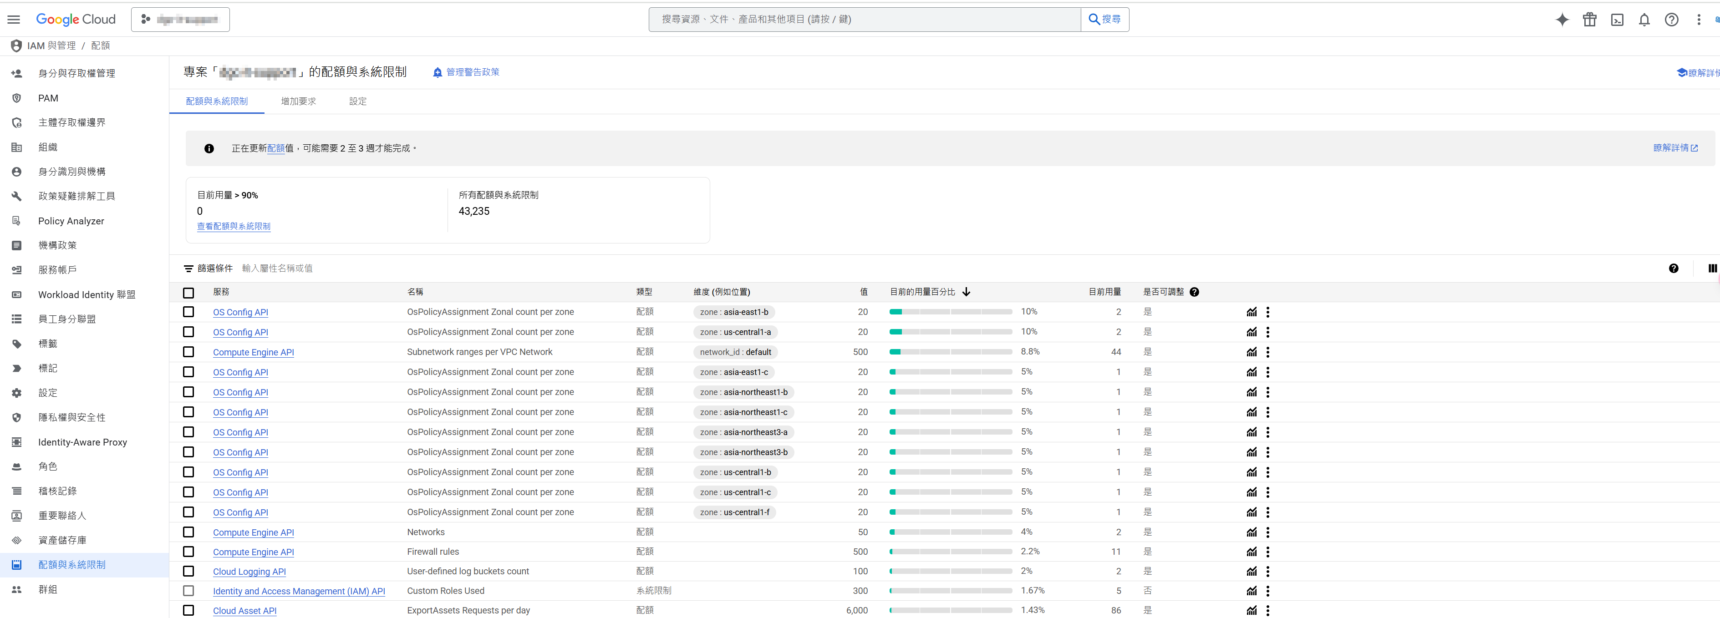
Task: Open more actions for Firewall rules row
Action: pos(1267,552)
